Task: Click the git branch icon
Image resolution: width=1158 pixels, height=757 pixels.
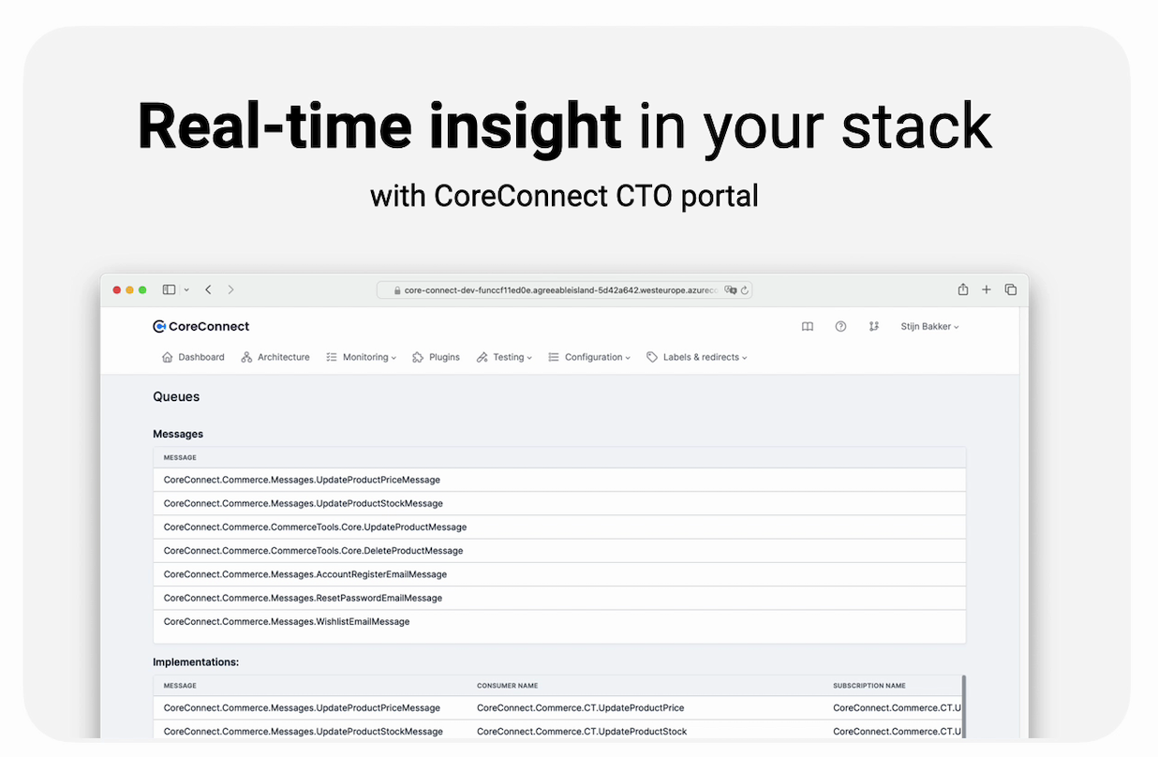Action: point(873,327)
